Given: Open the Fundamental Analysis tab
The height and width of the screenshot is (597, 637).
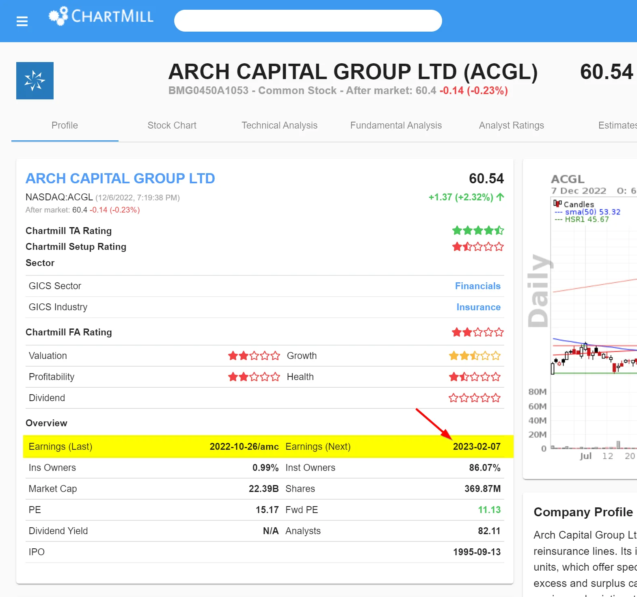Looking at the screenshot, I should tap(396, 125).
